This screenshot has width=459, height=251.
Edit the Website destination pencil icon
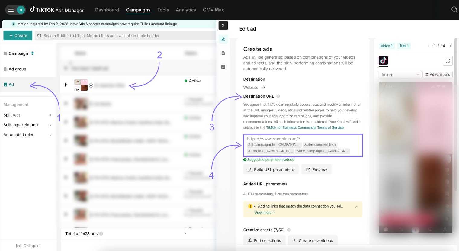264,88
